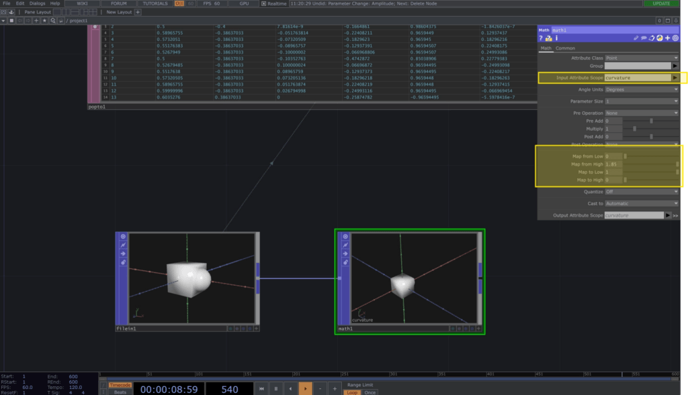Image resolution: width=688 pixels, height=395 pixels.
Task: Open the comment speech bubble icon
Action: point(644,38)
